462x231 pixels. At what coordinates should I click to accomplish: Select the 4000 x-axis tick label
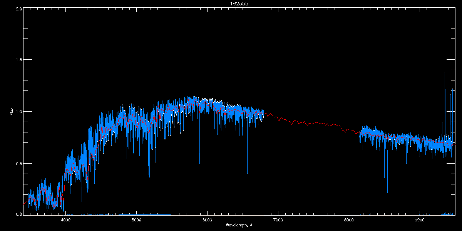click(x=65, y=220)
